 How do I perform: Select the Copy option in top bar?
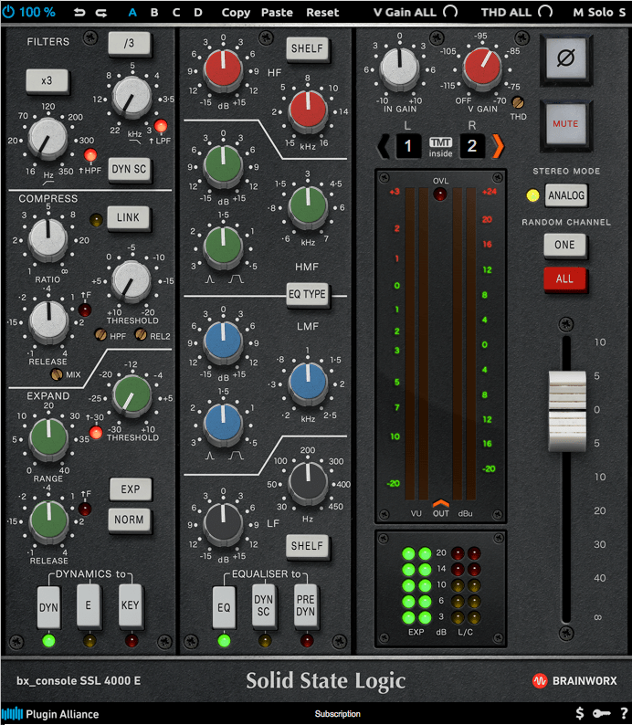235,13
